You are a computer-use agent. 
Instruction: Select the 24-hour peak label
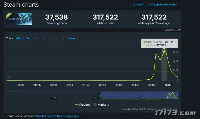pyautogui.click(x=105, y=23)
